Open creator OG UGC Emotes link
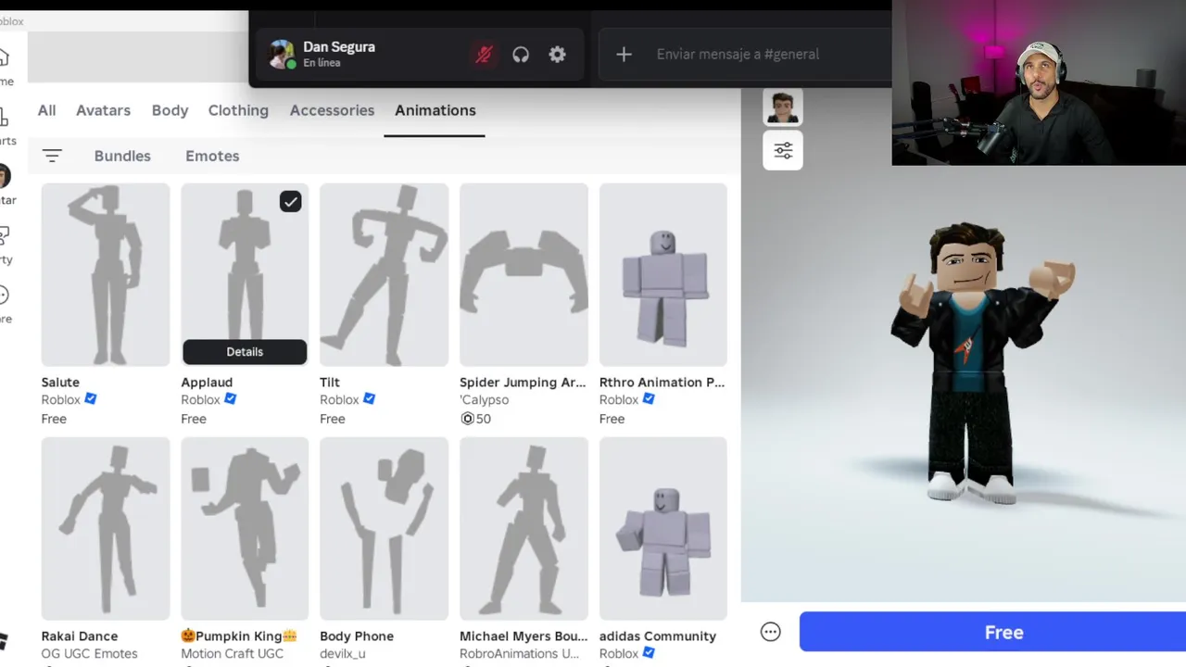1186x667 pixels. pyautogui.click(x=89, y=654)
